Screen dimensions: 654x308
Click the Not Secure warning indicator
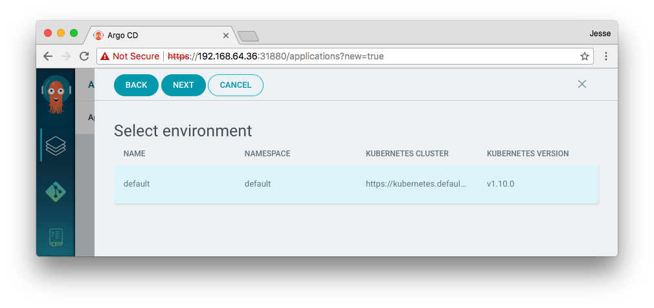tap(130, 56)
